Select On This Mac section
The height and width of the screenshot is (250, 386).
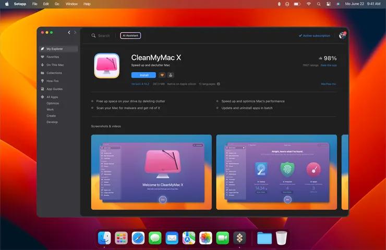coord(55,65)
